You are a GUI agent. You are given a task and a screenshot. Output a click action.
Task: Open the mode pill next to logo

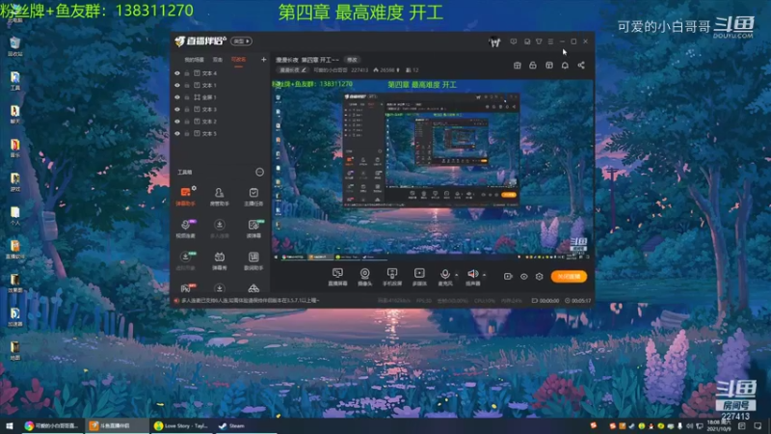pos(242,41)
